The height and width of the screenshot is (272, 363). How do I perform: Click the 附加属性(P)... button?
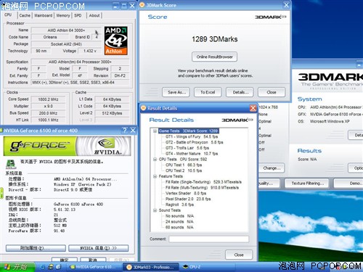tap(36, 248)
